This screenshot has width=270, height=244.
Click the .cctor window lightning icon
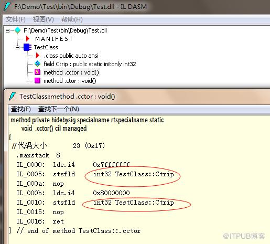(13, 96)
